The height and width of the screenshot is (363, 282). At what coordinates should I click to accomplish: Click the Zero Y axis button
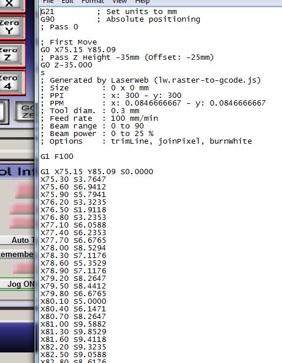(x=12, y=27)
